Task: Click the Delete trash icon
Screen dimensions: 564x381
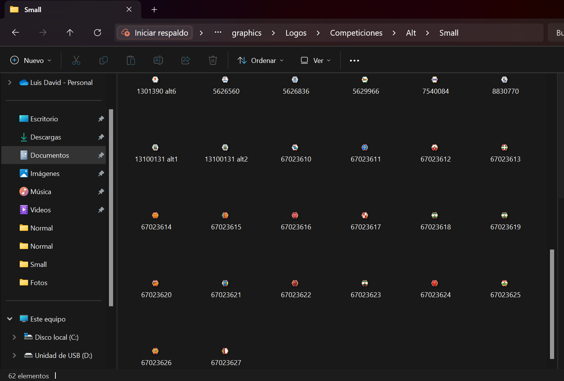Action: (213, 60)
